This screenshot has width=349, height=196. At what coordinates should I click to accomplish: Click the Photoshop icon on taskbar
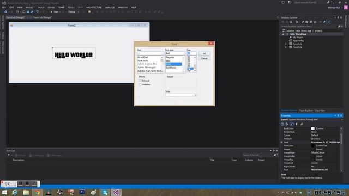coord(82,192)
